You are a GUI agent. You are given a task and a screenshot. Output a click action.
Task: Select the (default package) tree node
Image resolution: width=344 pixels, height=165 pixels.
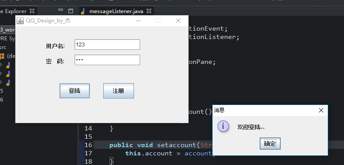(7, 56)
